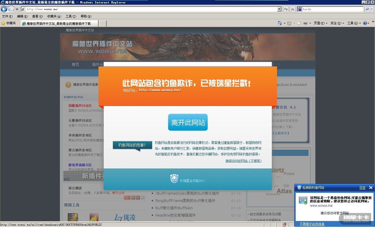The width and height of the screenshot is (375, 227).
Task: Open the 工具(T) menu in menu bar
Action: point(71,16)
